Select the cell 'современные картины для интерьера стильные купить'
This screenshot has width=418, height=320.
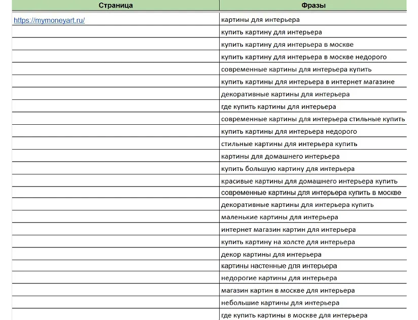coord(313,119)
